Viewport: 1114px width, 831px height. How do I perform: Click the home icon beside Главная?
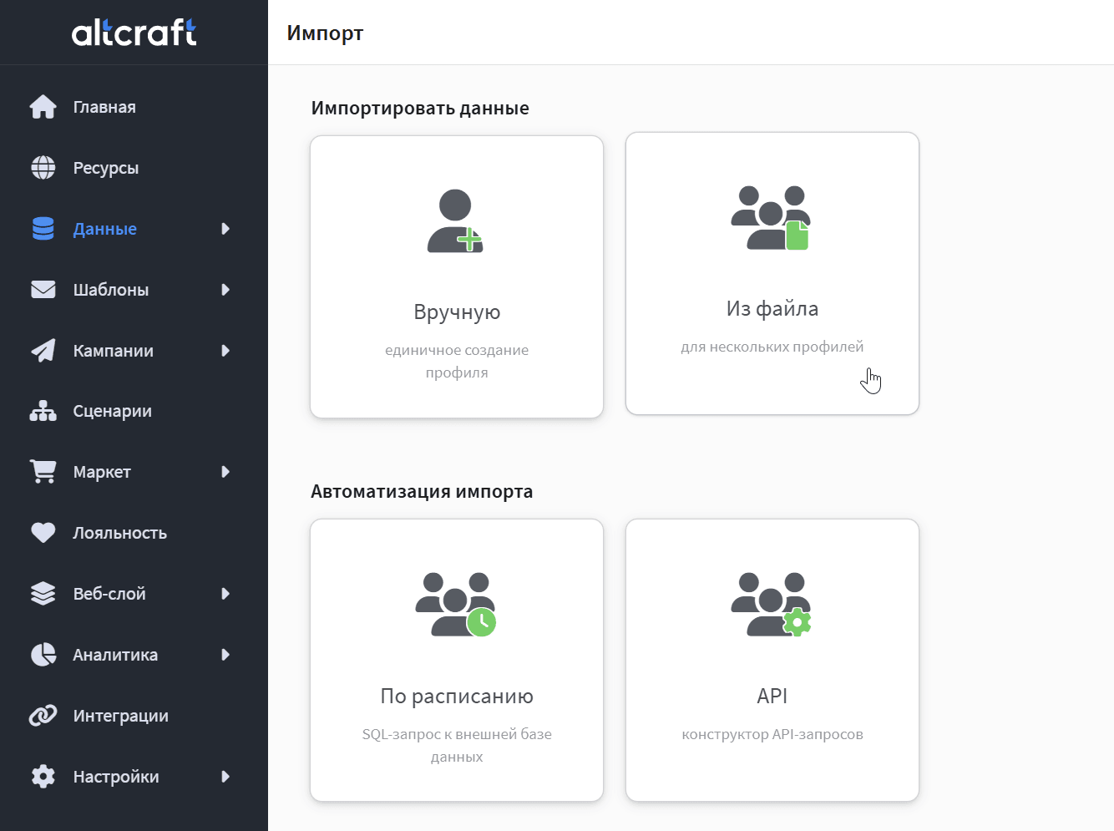(x=43, y=107)
